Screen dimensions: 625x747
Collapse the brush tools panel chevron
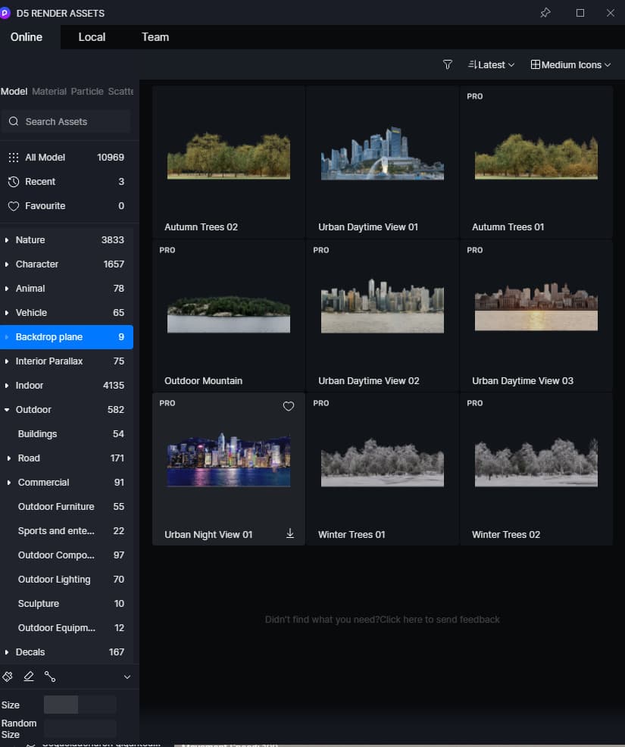(127, 677)
